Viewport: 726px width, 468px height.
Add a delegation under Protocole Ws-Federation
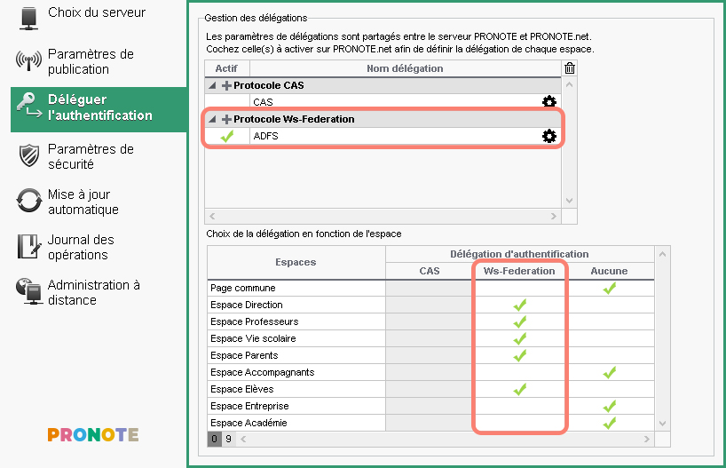pos(226,120)
